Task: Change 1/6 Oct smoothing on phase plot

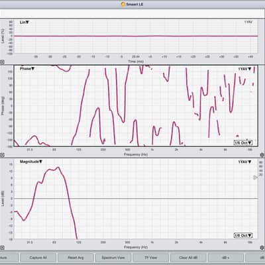Action: pos(243,142)
